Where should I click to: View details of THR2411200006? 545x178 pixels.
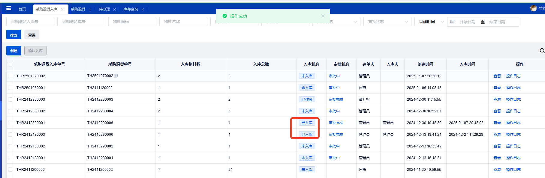click(497, 170)
